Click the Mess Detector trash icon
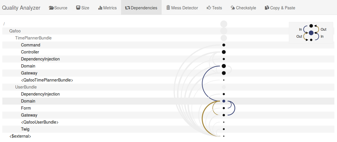This screenshot has width=337, height=142. pyautogui.click(x=168, y=8)
